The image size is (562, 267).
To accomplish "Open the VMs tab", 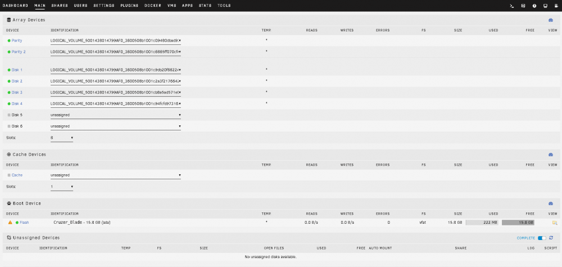I will [x=171, y=6].
